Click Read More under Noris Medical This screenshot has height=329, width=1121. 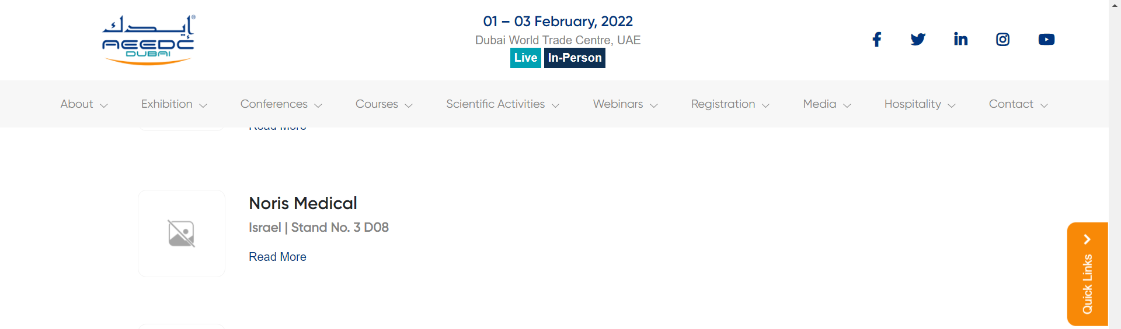click(277, 257)
